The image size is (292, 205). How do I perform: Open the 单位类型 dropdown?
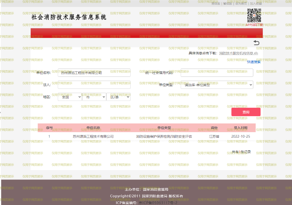pyautogui.click(x=217, y=85)
